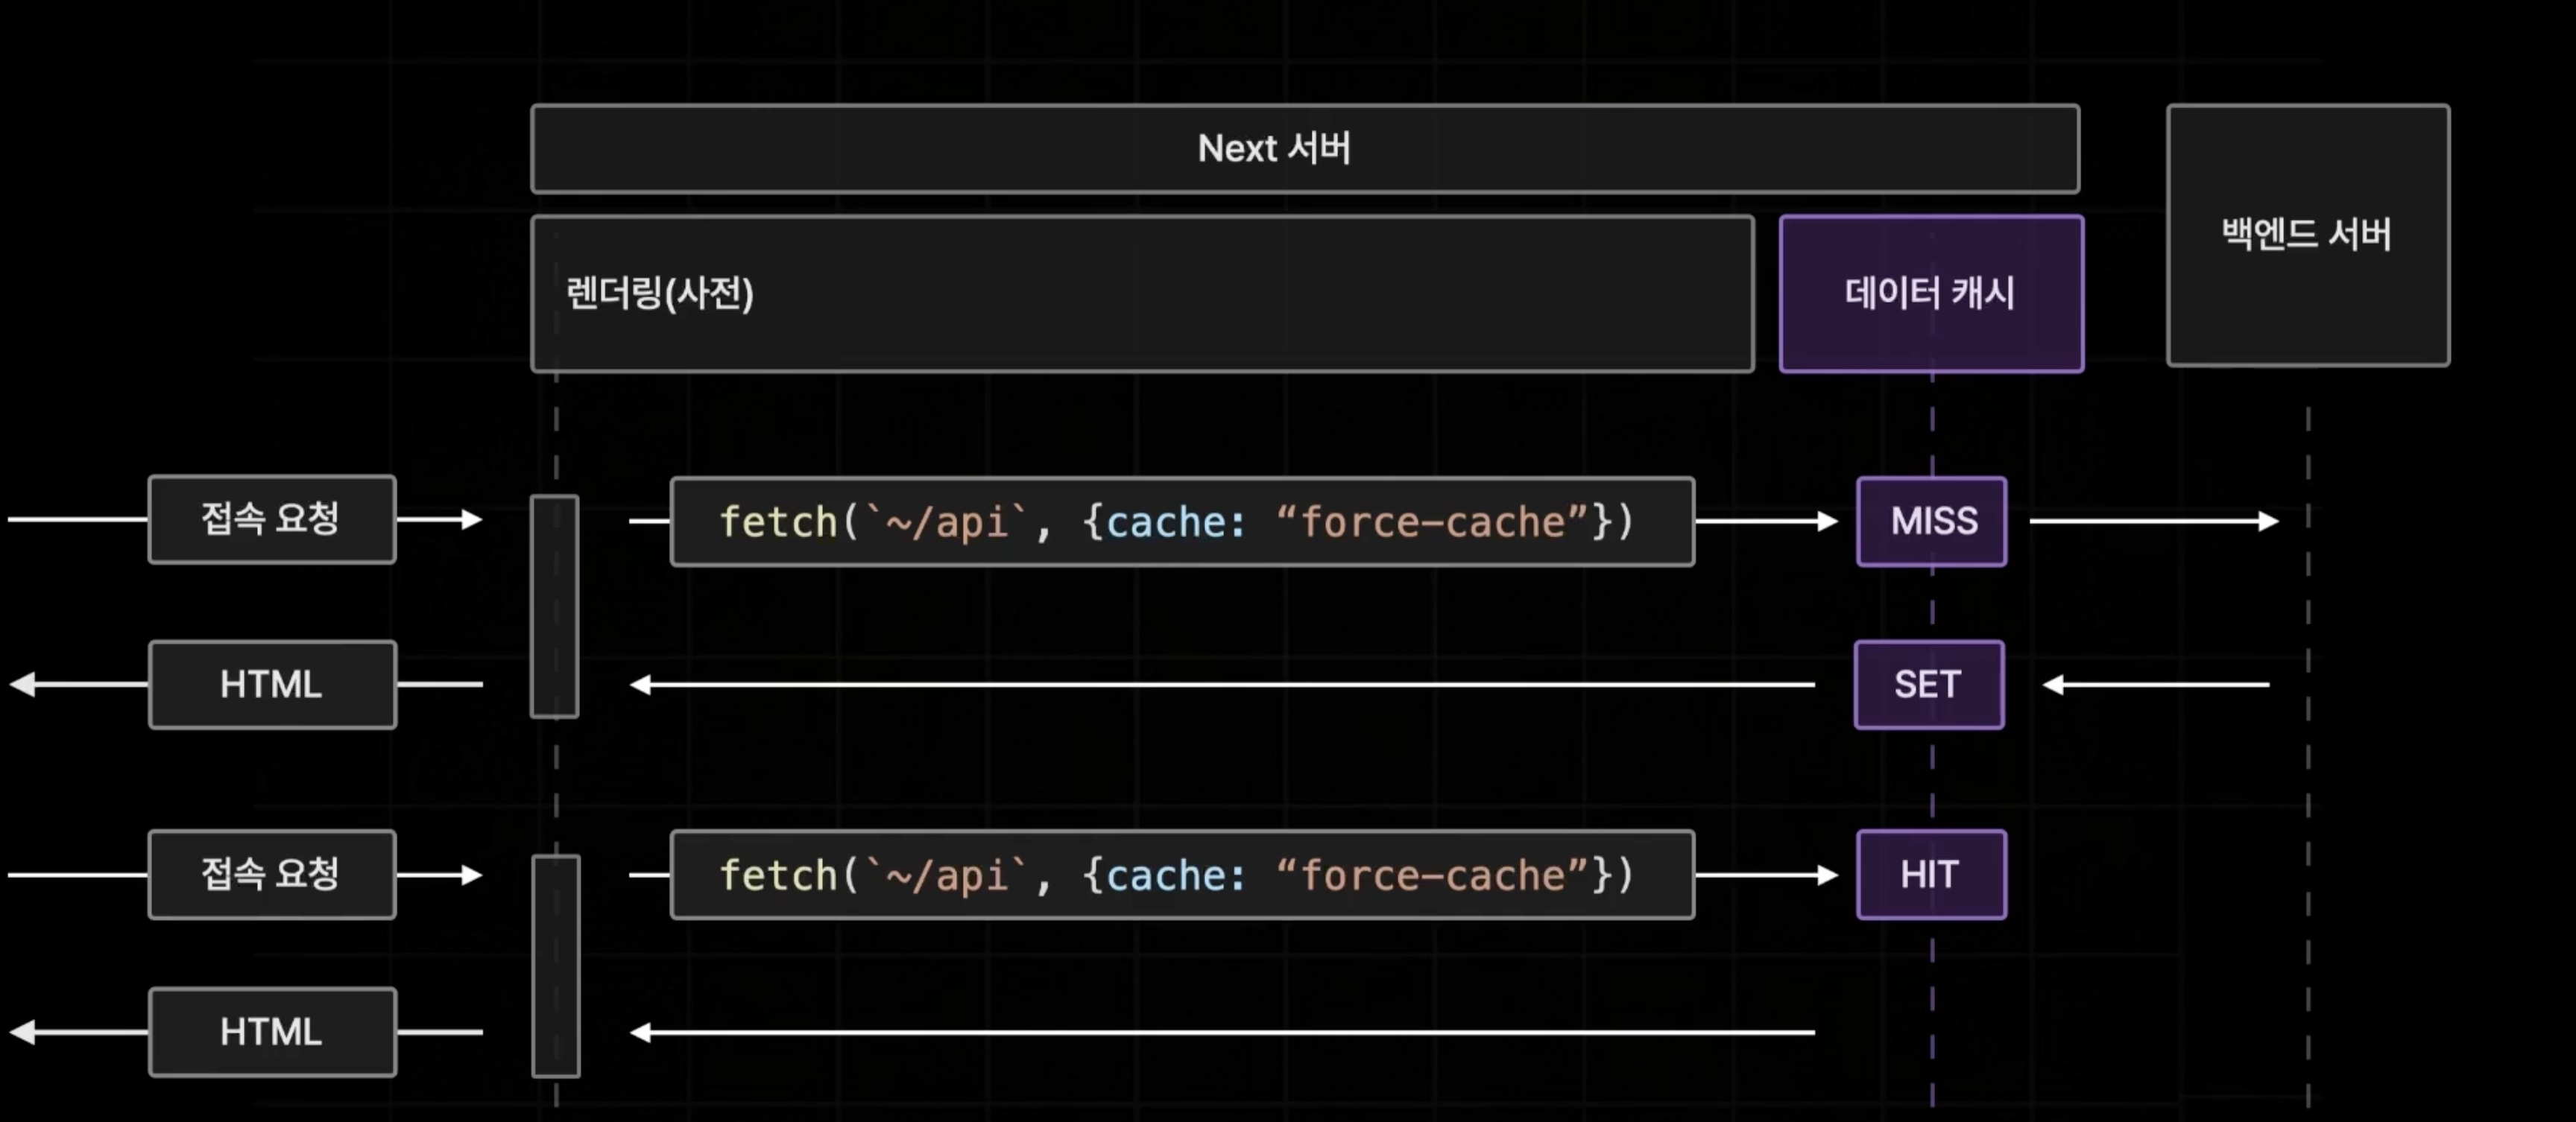Click the second 접속 요청 label

tap(272, 874)
